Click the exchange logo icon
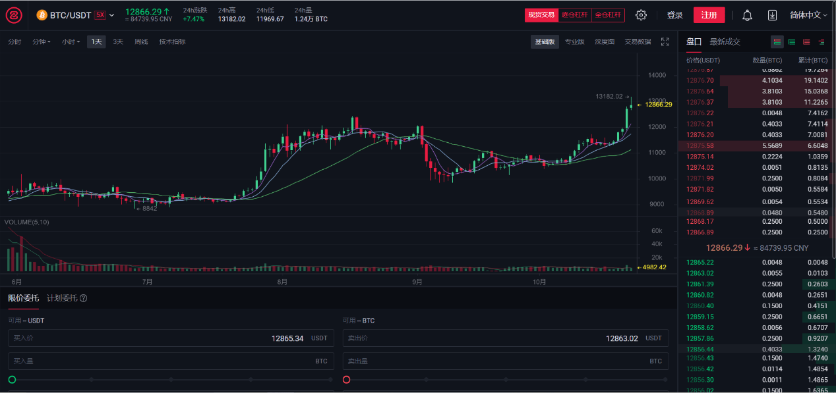The height and width of the screenshot is (393, 836). point(15,14)
